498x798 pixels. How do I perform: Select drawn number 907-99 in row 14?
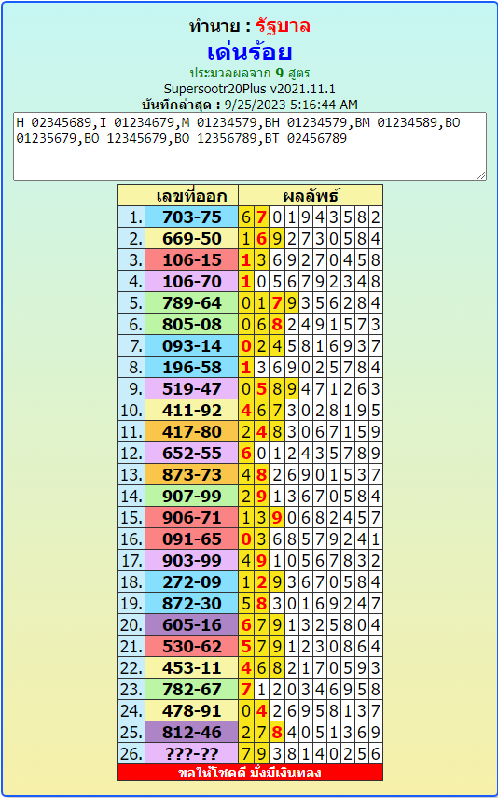pyautogui.click(x=192, y=497)
